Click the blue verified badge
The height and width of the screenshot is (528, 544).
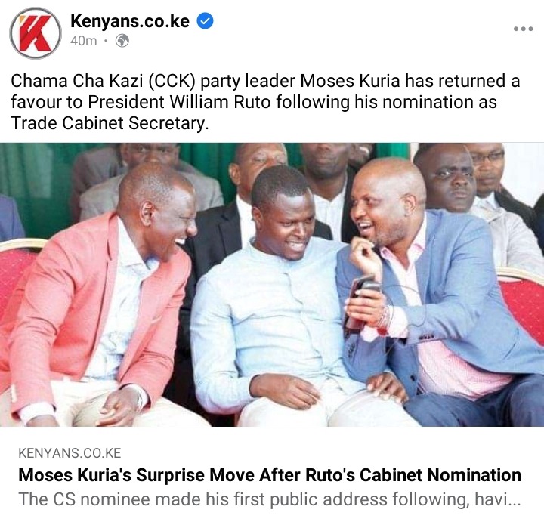205,21
